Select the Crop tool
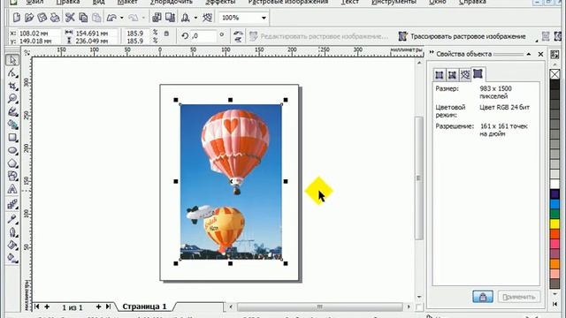The height and width of the screenshot is (318, 566). coord(12,86)
